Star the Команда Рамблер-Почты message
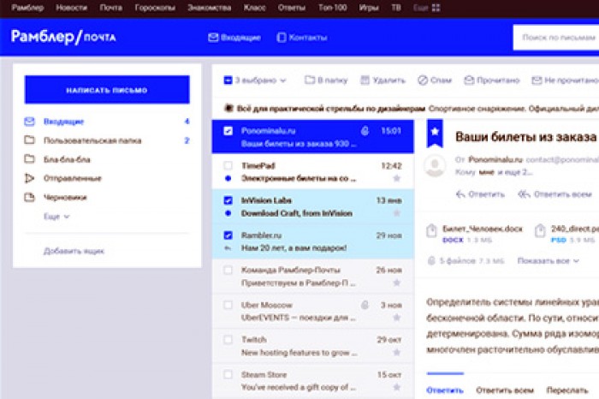The height and width of the screenshot is (399, 599). click(397, 283)
